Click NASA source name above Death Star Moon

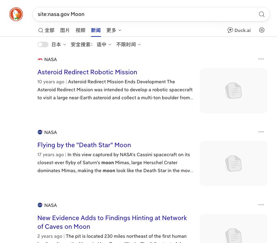pyautogui.click(x=51, y=132)
